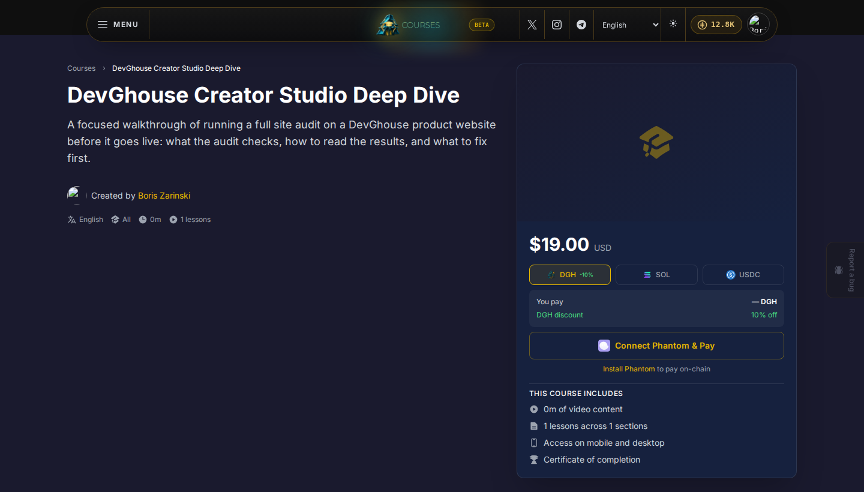This screenshot has width=864, height=492.
Task: Click the DGH discount label
Action: 560,315
